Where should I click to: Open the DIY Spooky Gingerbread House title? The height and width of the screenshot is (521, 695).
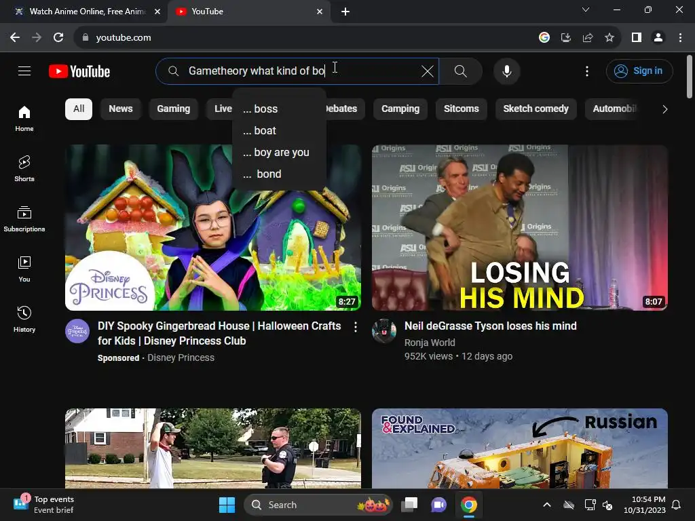(x=219, y=333)
